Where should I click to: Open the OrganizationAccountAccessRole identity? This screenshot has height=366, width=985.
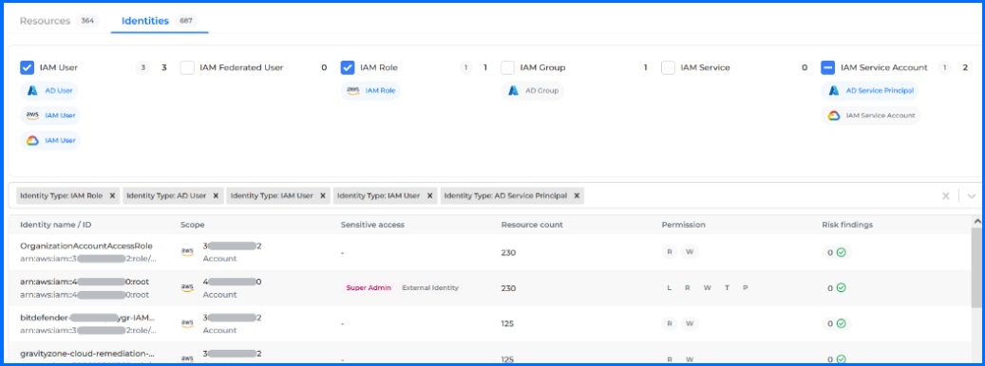pyautogui.click(x=86, y=247)
